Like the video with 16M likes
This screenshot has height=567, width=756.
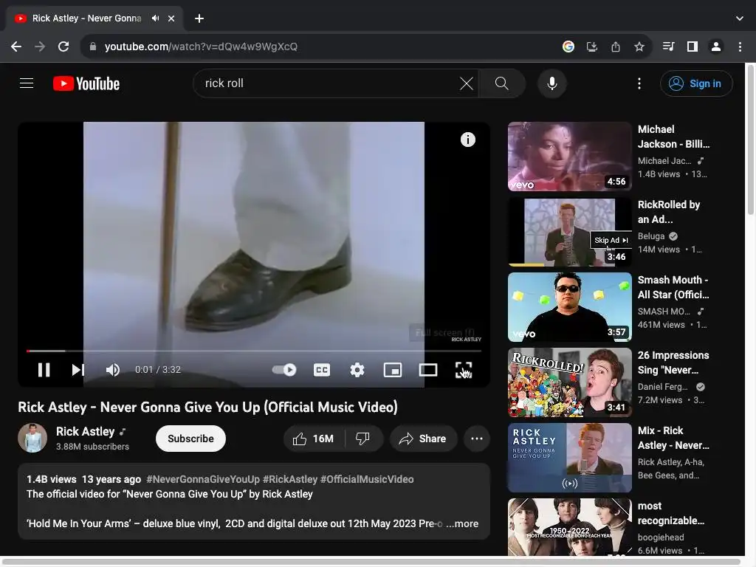pos(313,439)
